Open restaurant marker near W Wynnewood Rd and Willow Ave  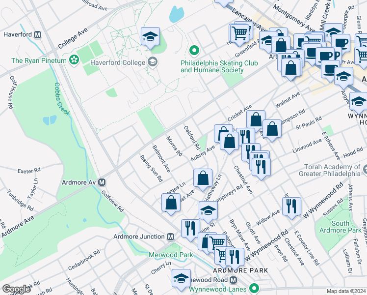291,207
